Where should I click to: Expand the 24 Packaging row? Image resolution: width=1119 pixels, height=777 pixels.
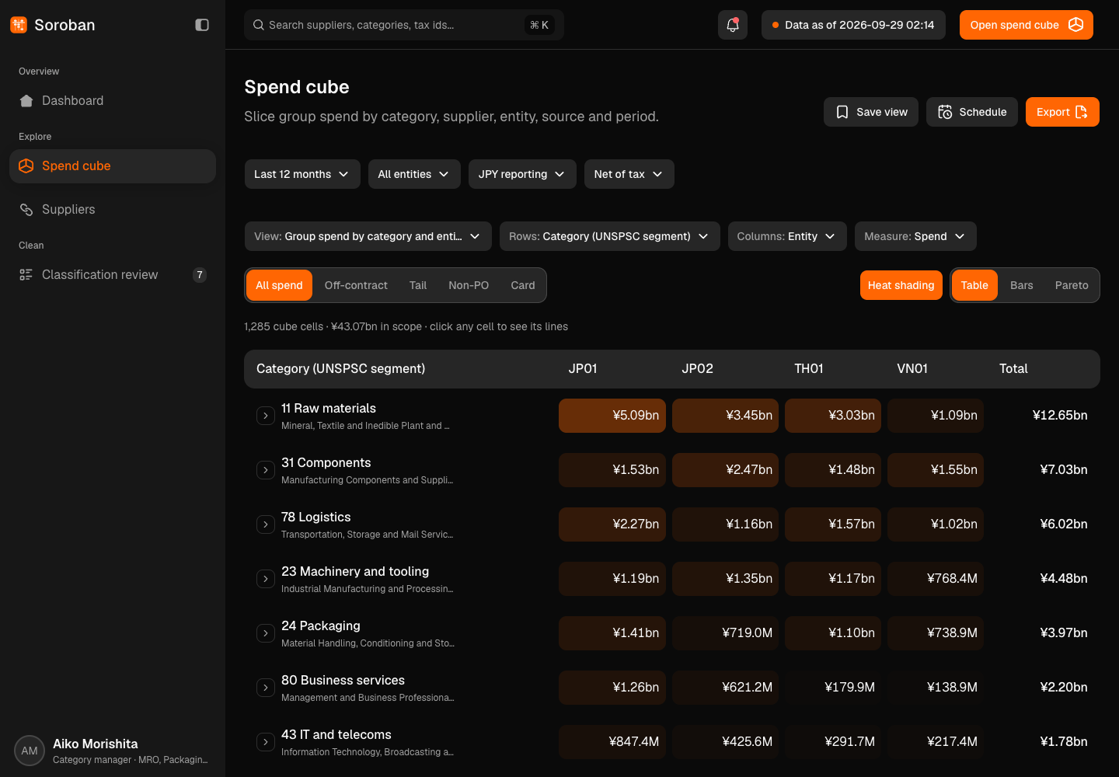pyautogui.click(x=266, y=633)
